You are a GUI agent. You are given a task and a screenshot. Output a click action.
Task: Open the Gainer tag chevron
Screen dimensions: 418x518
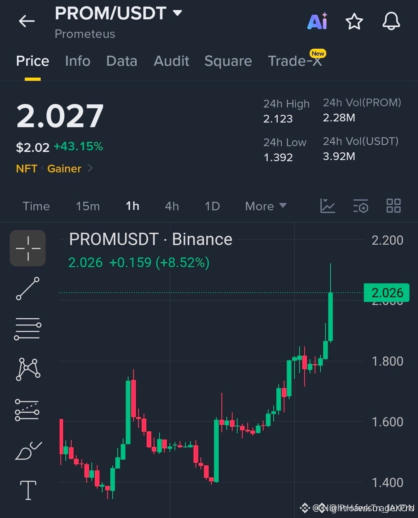click(90, 168)
